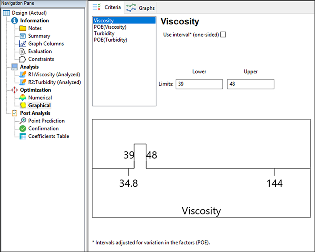Select POE(Viscosity) in criteria list
Screen dimensions: 315x252
110,27
